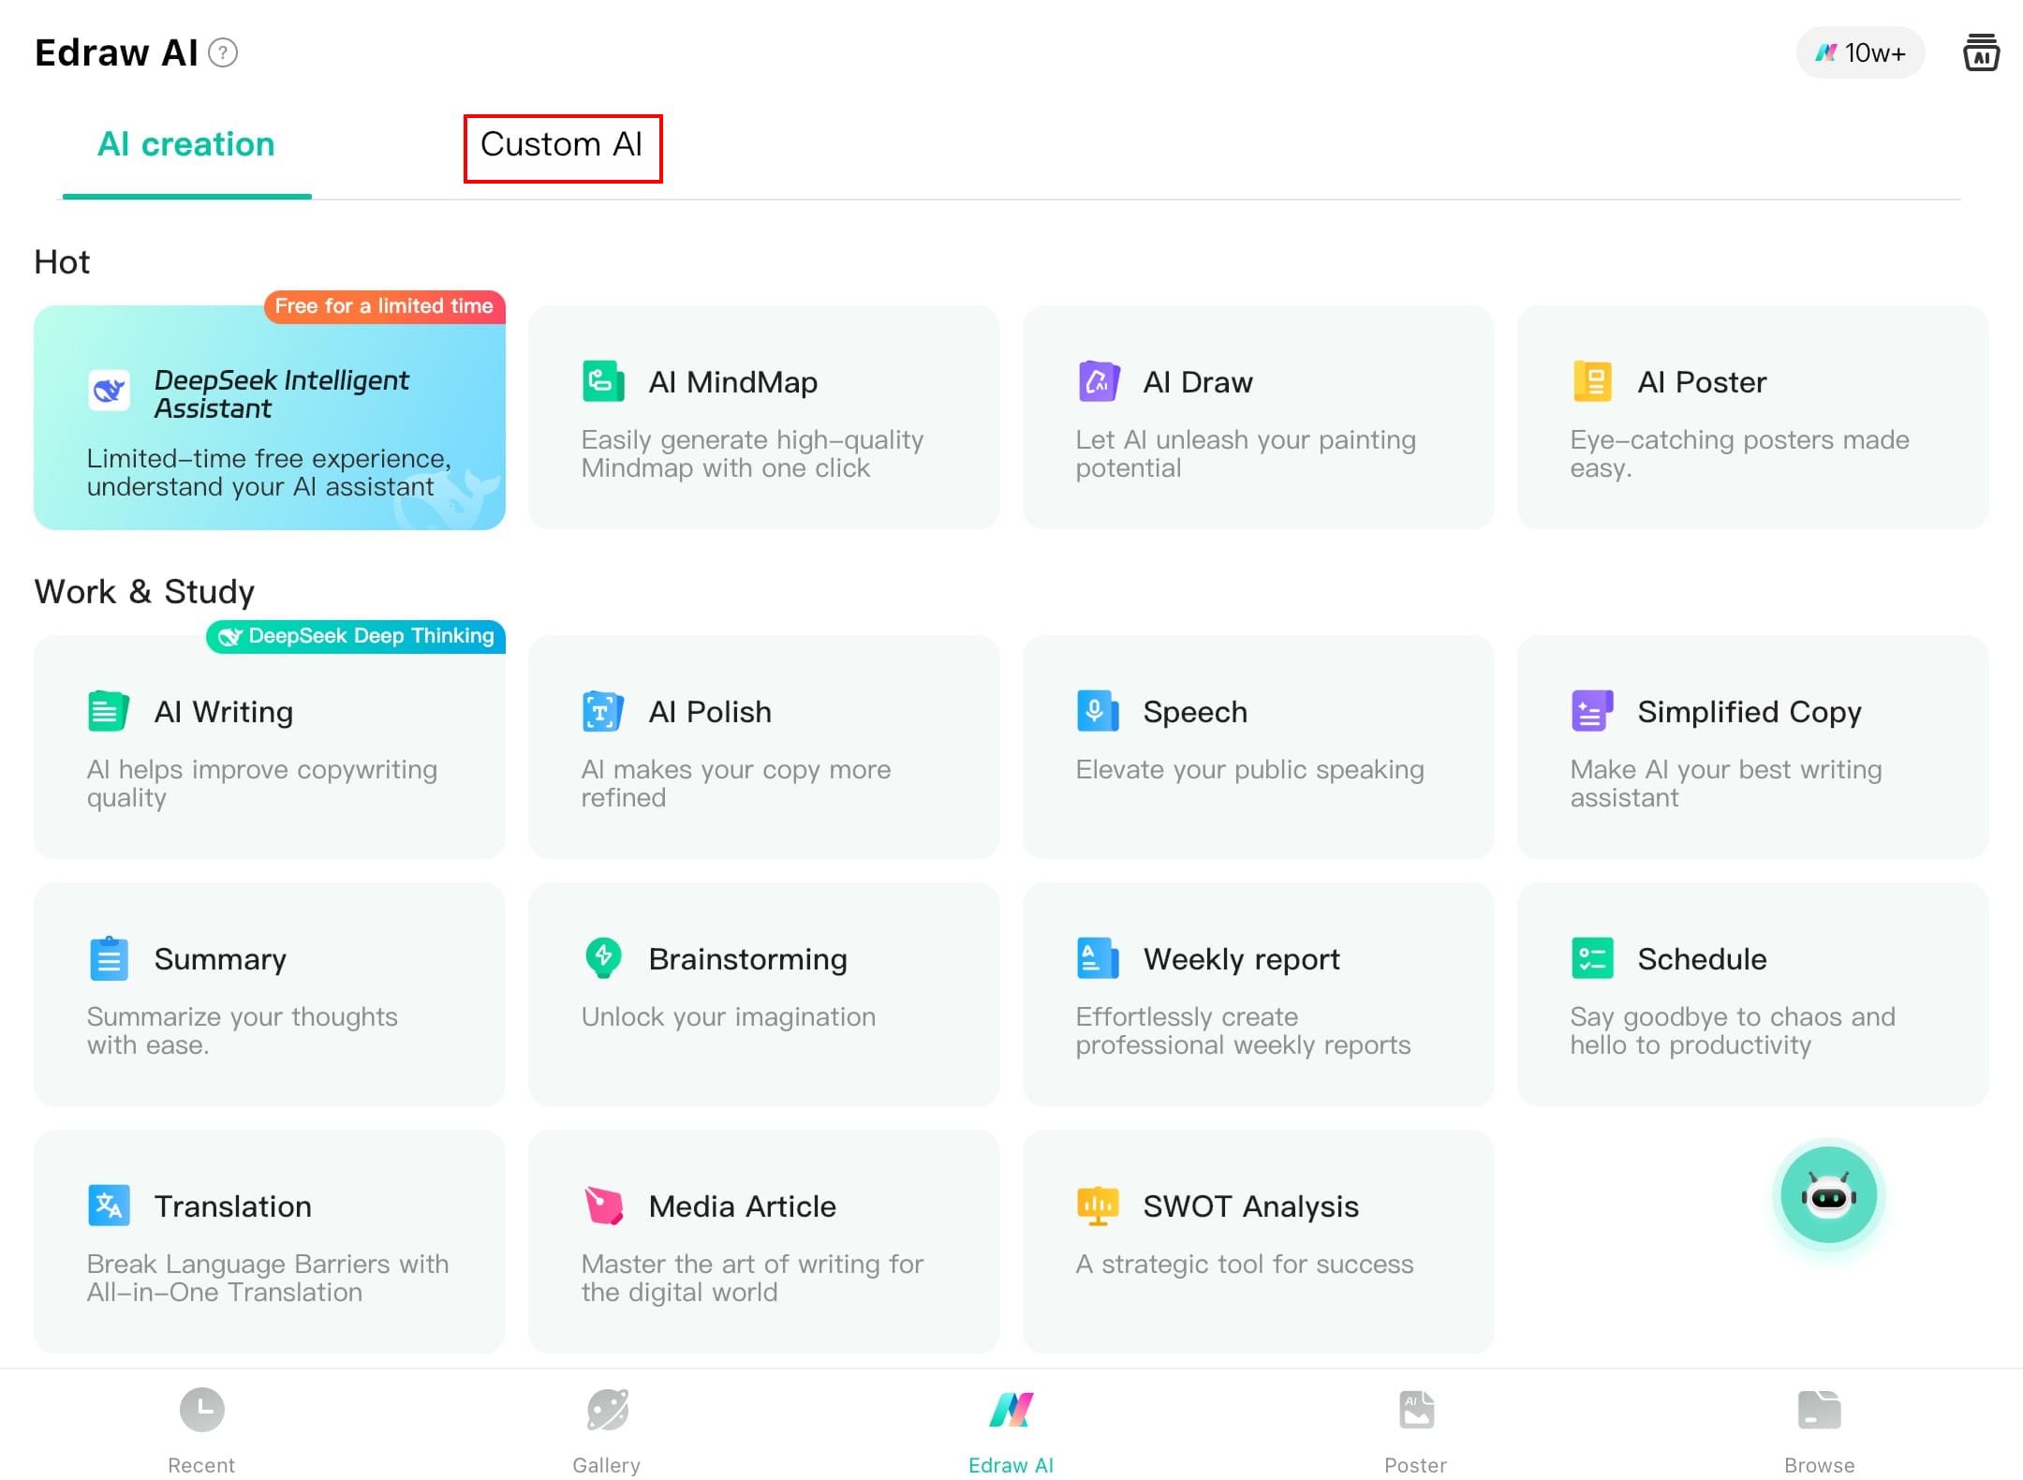Image resolution: width=2023 pixels, height=1480 pixels.
Task: Open DeepSeek Intelligent Assistant card
Action: click(270, 418)
